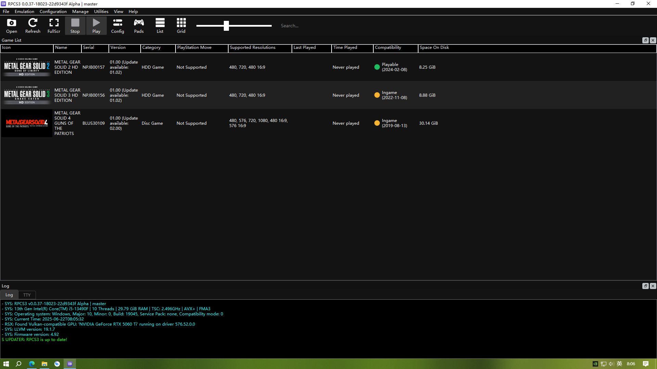Sort by the Version column header
The width and height of the screenshot is (657, 369).
pos(125,48)
